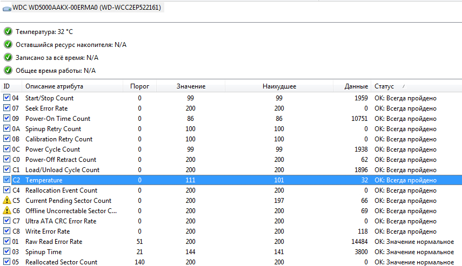Uncheck the 03 Spinup Time checkbox

[6, 251]
